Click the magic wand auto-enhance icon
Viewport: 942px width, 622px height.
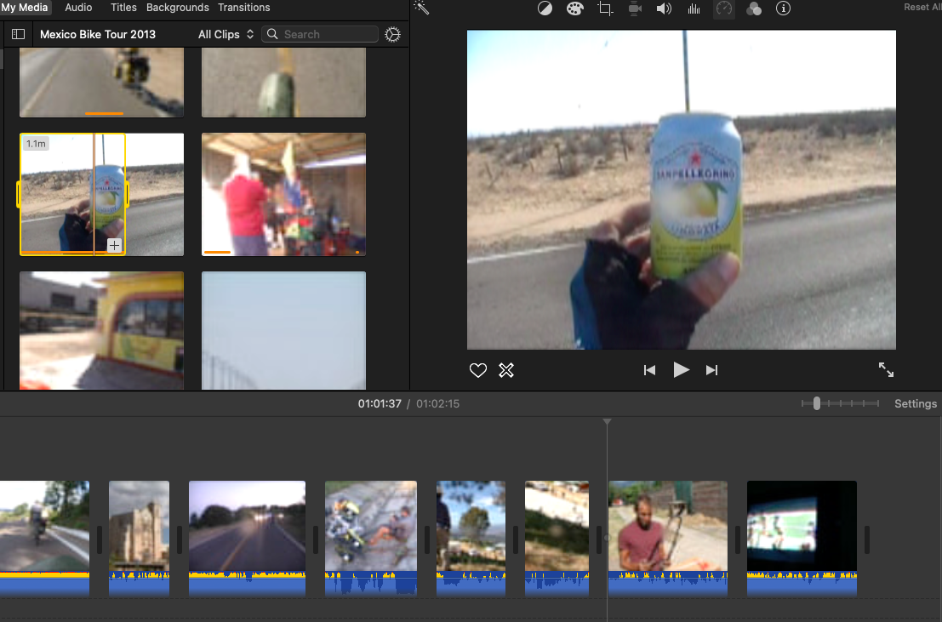click(421, 8)
